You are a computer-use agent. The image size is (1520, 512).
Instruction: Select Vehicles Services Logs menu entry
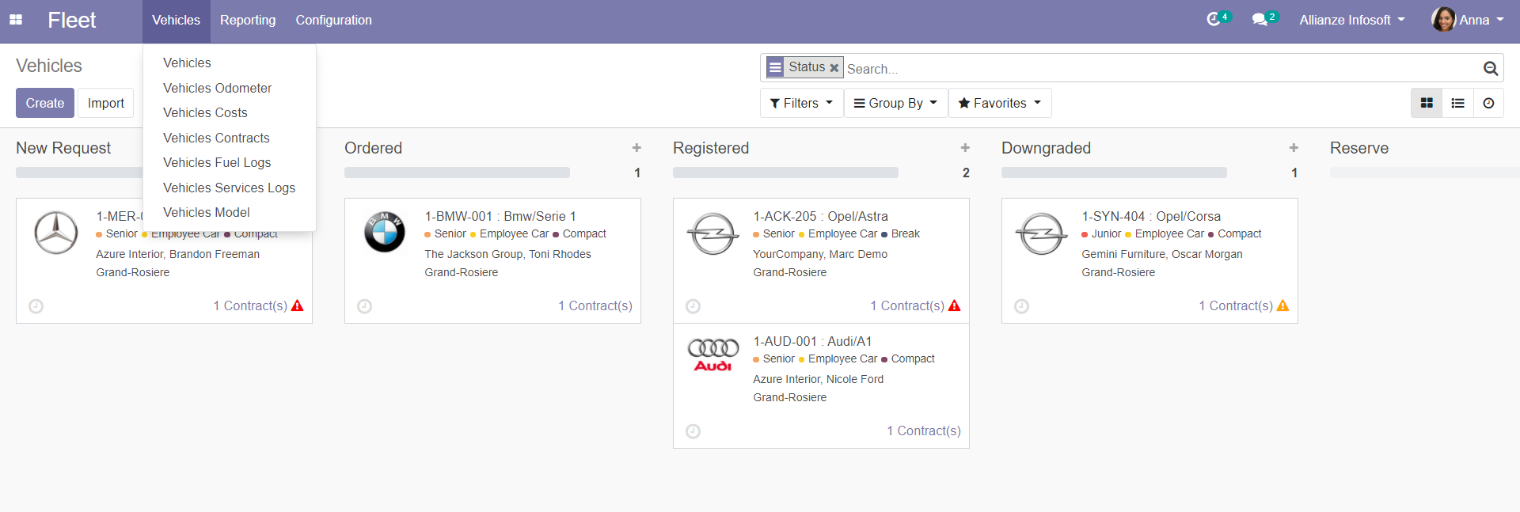click(x=229, y=188)
